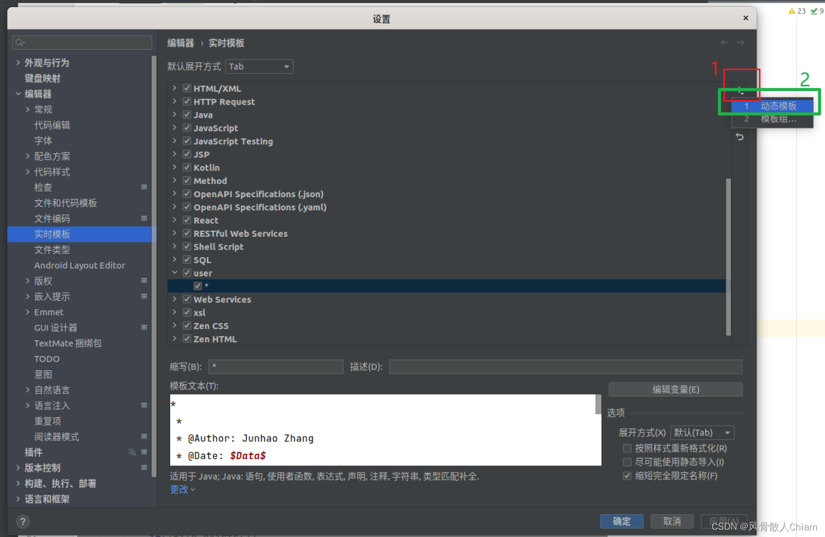
Task: Open the help question mark button
Action: pyautogui.click(x=23, y=521)
